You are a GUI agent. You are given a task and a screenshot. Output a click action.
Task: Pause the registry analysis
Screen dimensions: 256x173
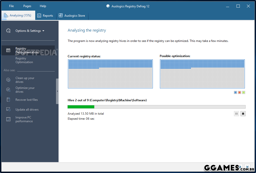[x=236, y=114]
